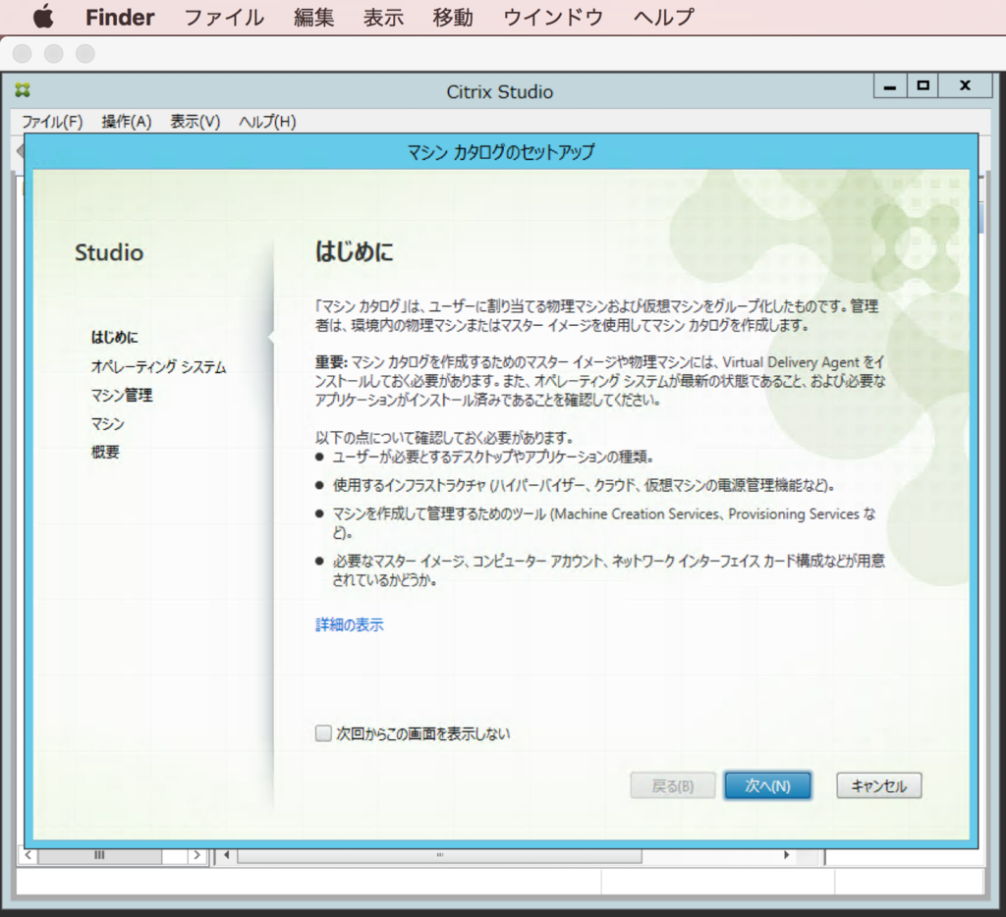The width and height of the screenshot is (1006, 917).
Task: Click the center pane horizontal scrollbar thumb
Action: click(x=439, y=855)
